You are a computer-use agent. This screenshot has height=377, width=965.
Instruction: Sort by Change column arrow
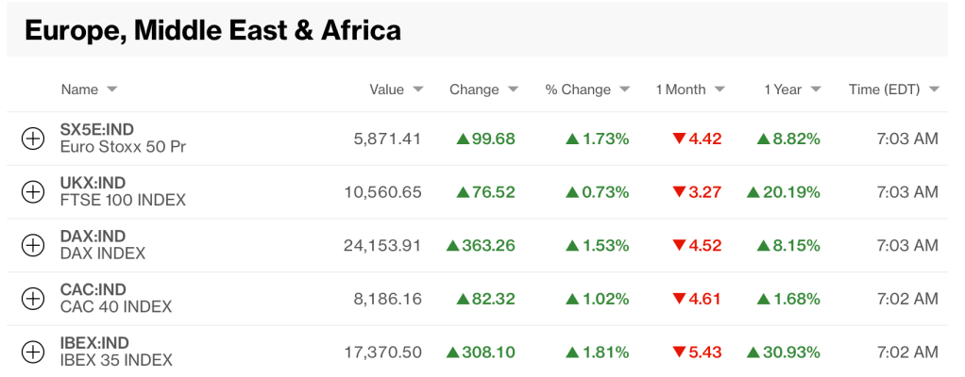(x=514, y=90)
